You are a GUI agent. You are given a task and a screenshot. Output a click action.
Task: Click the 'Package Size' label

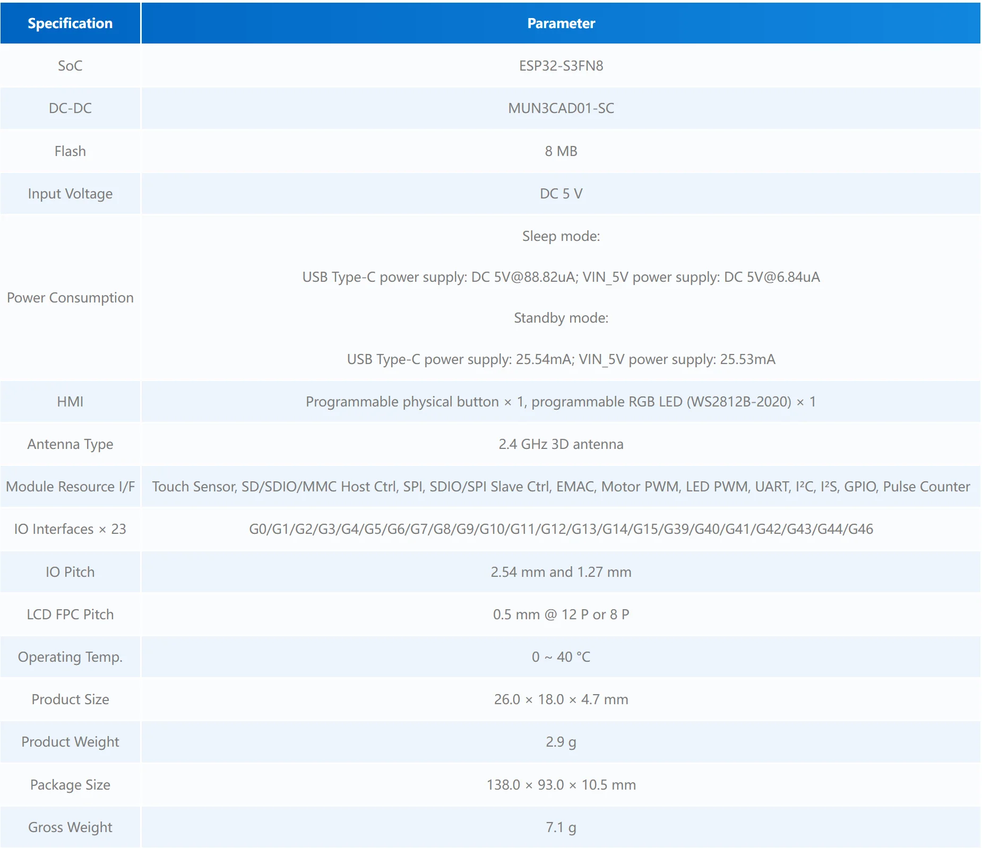point(70,785)
